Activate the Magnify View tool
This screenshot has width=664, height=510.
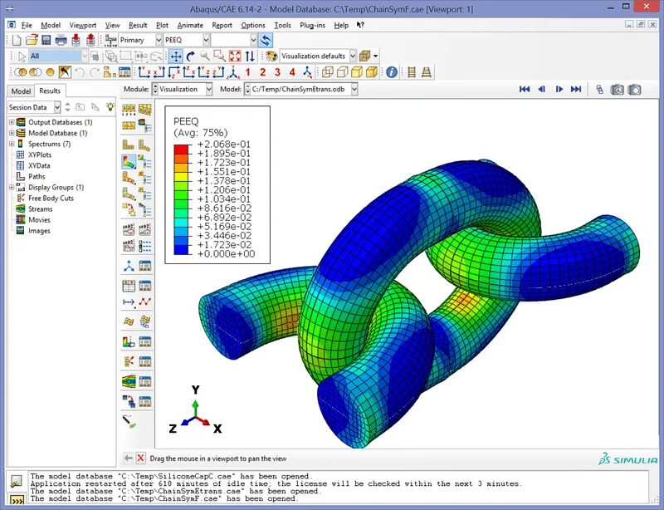pos(203,56)
